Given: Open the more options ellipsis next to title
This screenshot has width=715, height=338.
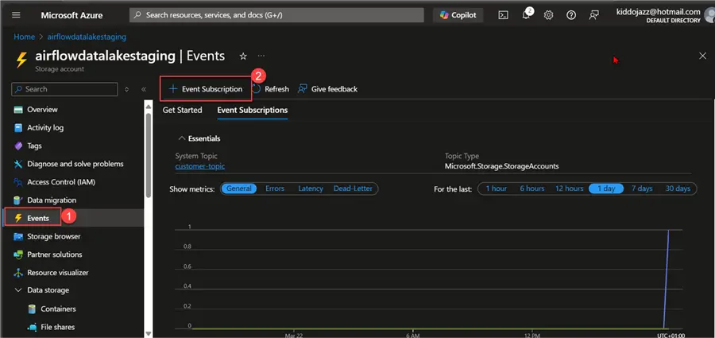Looking at the screenshot, I should 261,56.
